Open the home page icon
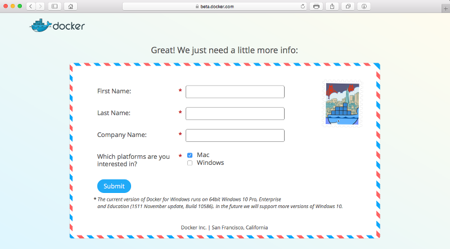 pyautogui.click(x=71, y=6)
